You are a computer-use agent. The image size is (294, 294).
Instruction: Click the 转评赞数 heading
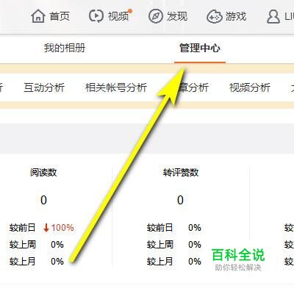click(x=181, y=173)
